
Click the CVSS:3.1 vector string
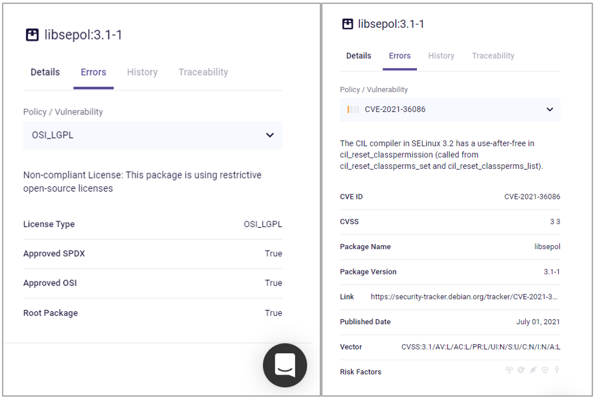[x=481, y=347]
